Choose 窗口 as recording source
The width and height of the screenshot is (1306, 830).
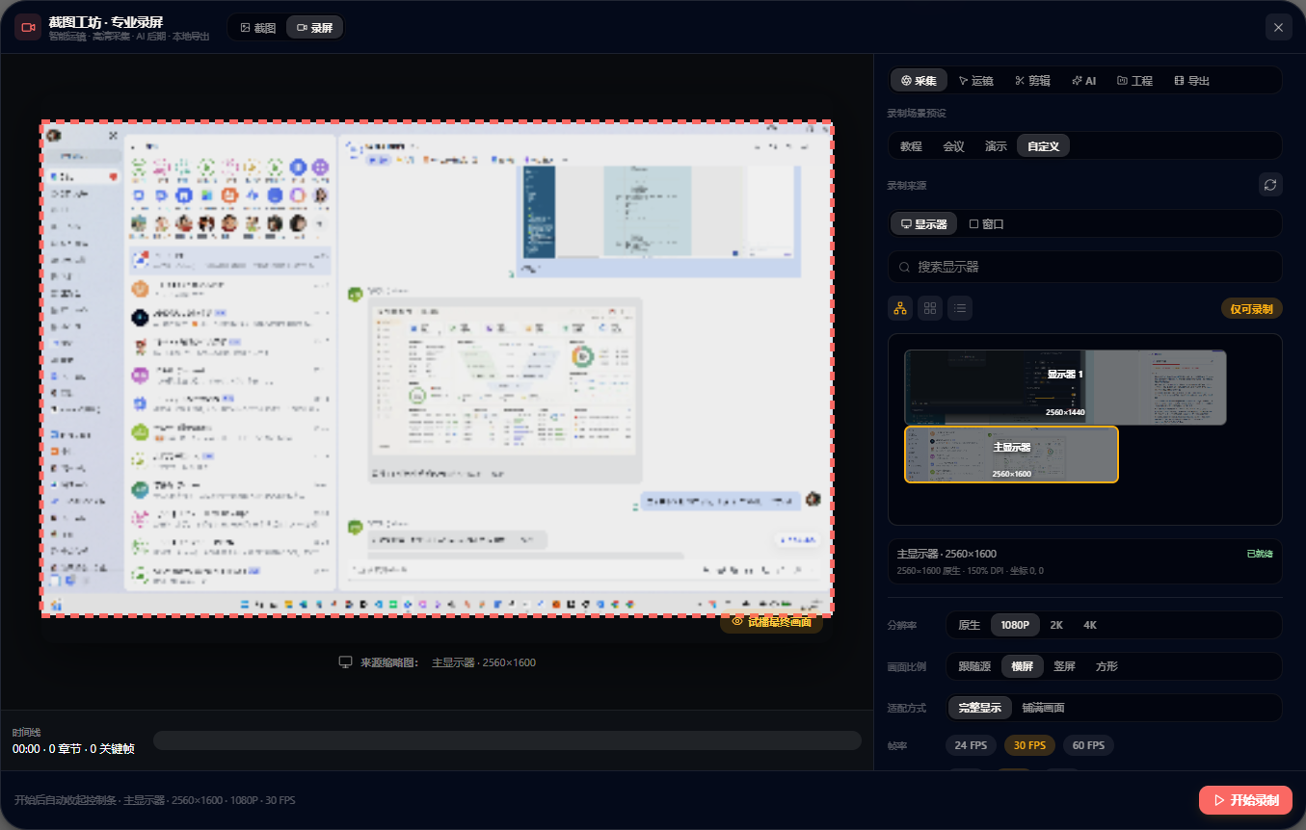[x=986, y=224]
